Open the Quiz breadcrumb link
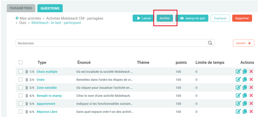261x117 pixels. [x=23, y=23]
